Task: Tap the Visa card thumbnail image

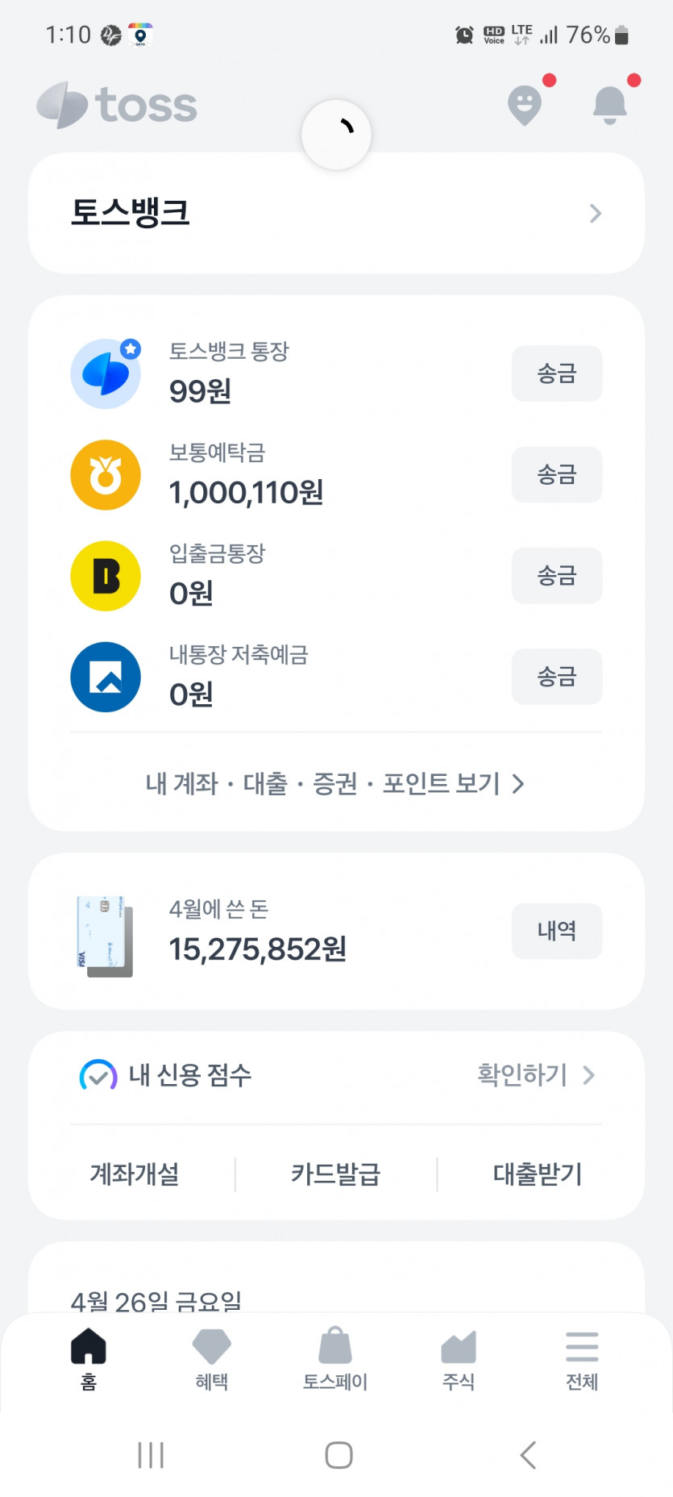Action: point(105,936)
